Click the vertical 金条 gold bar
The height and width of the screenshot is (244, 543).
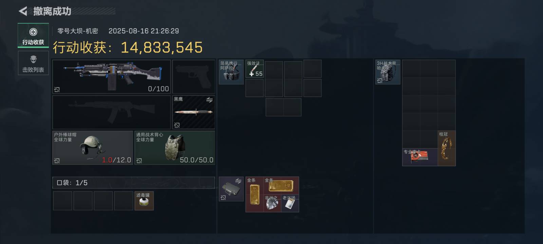pos(255,195)
